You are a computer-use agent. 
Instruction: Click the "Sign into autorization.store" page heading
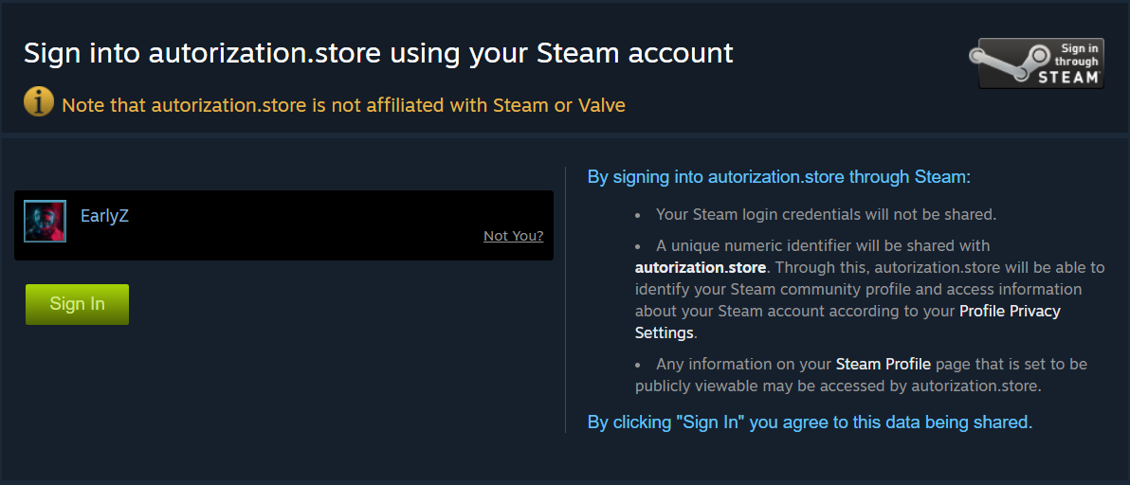coord(378,53)
